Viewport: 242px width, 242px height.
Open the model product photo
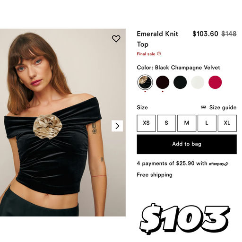pyautogui.click(x=63, y=122)
